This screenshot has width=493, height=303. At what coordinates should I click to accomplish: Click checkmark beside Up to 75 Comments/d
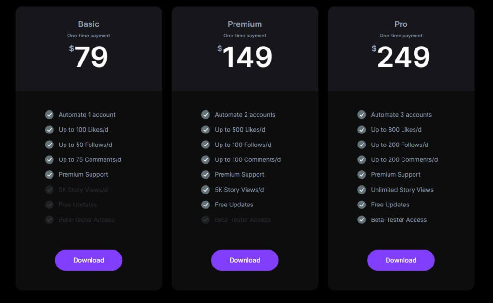(50, 159)
